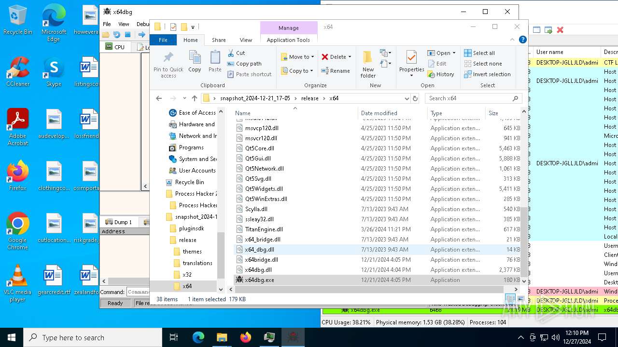
Task: Go back with navigation arrow
Action: coord(159,98)
